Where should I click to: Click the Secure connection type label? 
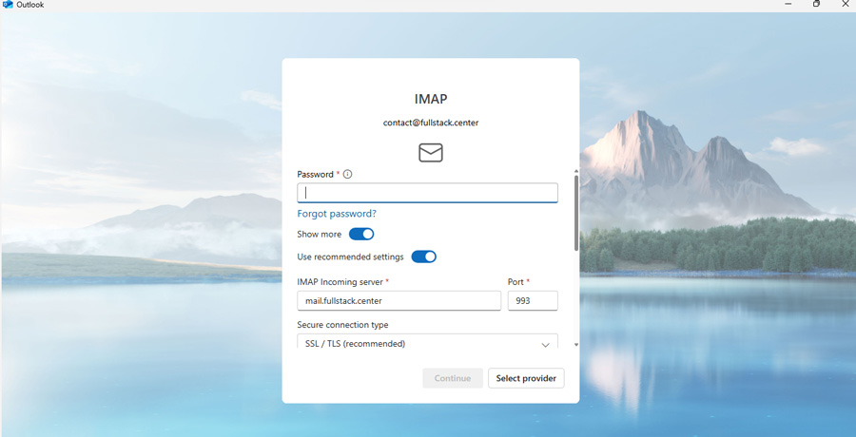click(342, 325)
